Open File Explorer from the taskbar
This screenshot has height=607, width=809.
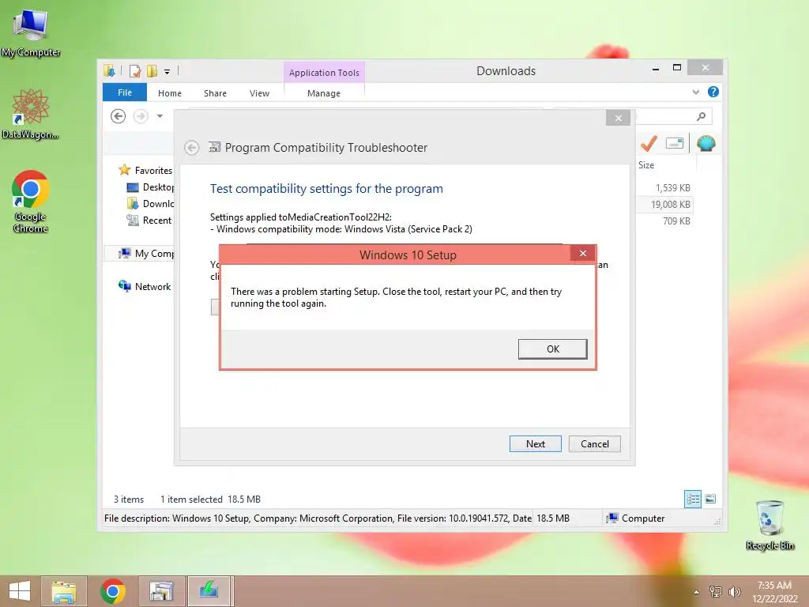point(64,591)
